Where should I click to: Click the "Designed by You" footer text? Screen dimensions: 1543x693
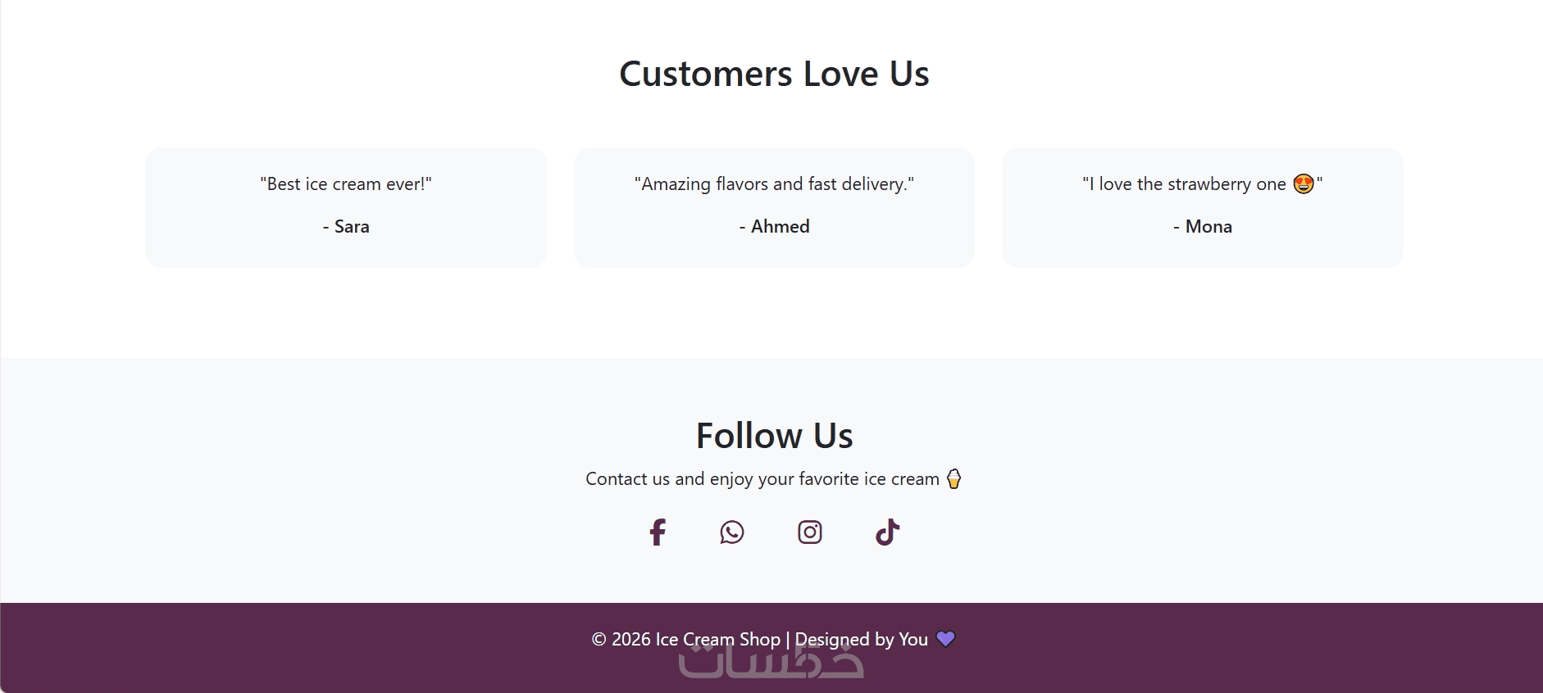coord(861,639)
